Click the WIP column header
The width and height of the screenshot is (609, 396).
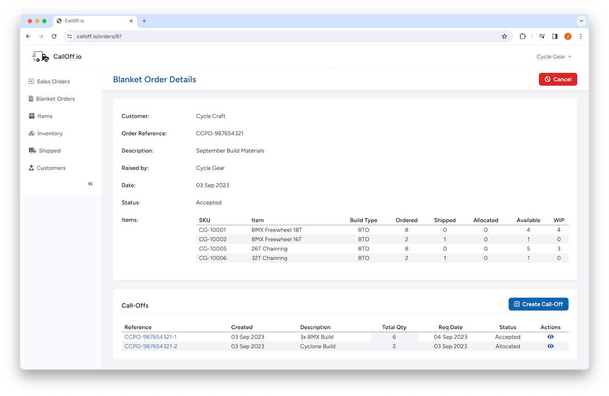(559, 220)
